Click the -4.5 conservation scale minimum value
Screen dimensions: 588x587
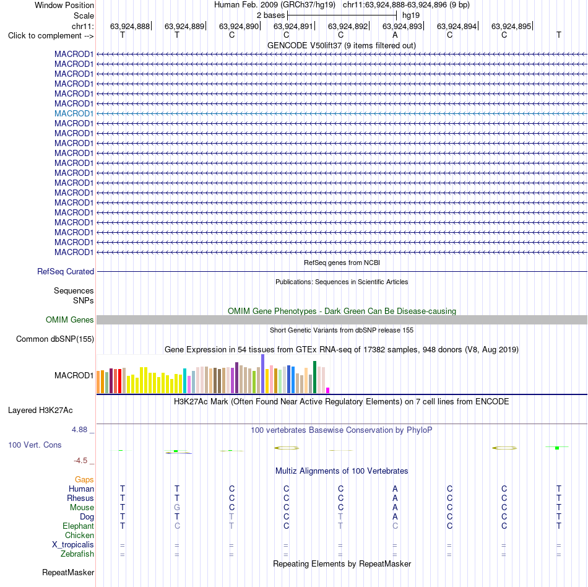click(80, 461)
